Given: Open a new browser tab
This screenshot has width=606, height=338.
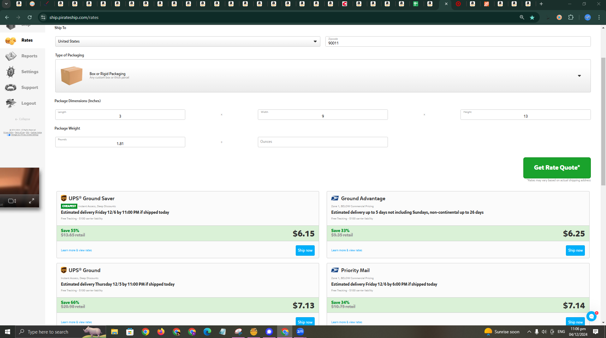Looking at the screenshot, I should 541,4.
